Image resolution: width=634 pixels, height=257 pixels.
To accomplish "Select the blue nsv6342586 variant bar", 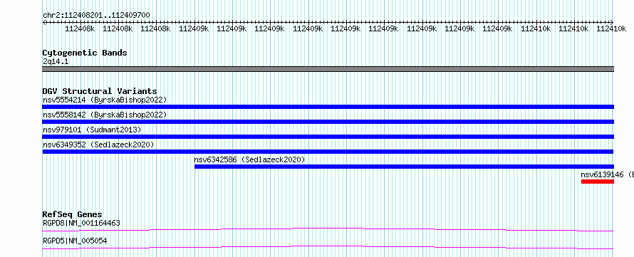I will point(405,167).
